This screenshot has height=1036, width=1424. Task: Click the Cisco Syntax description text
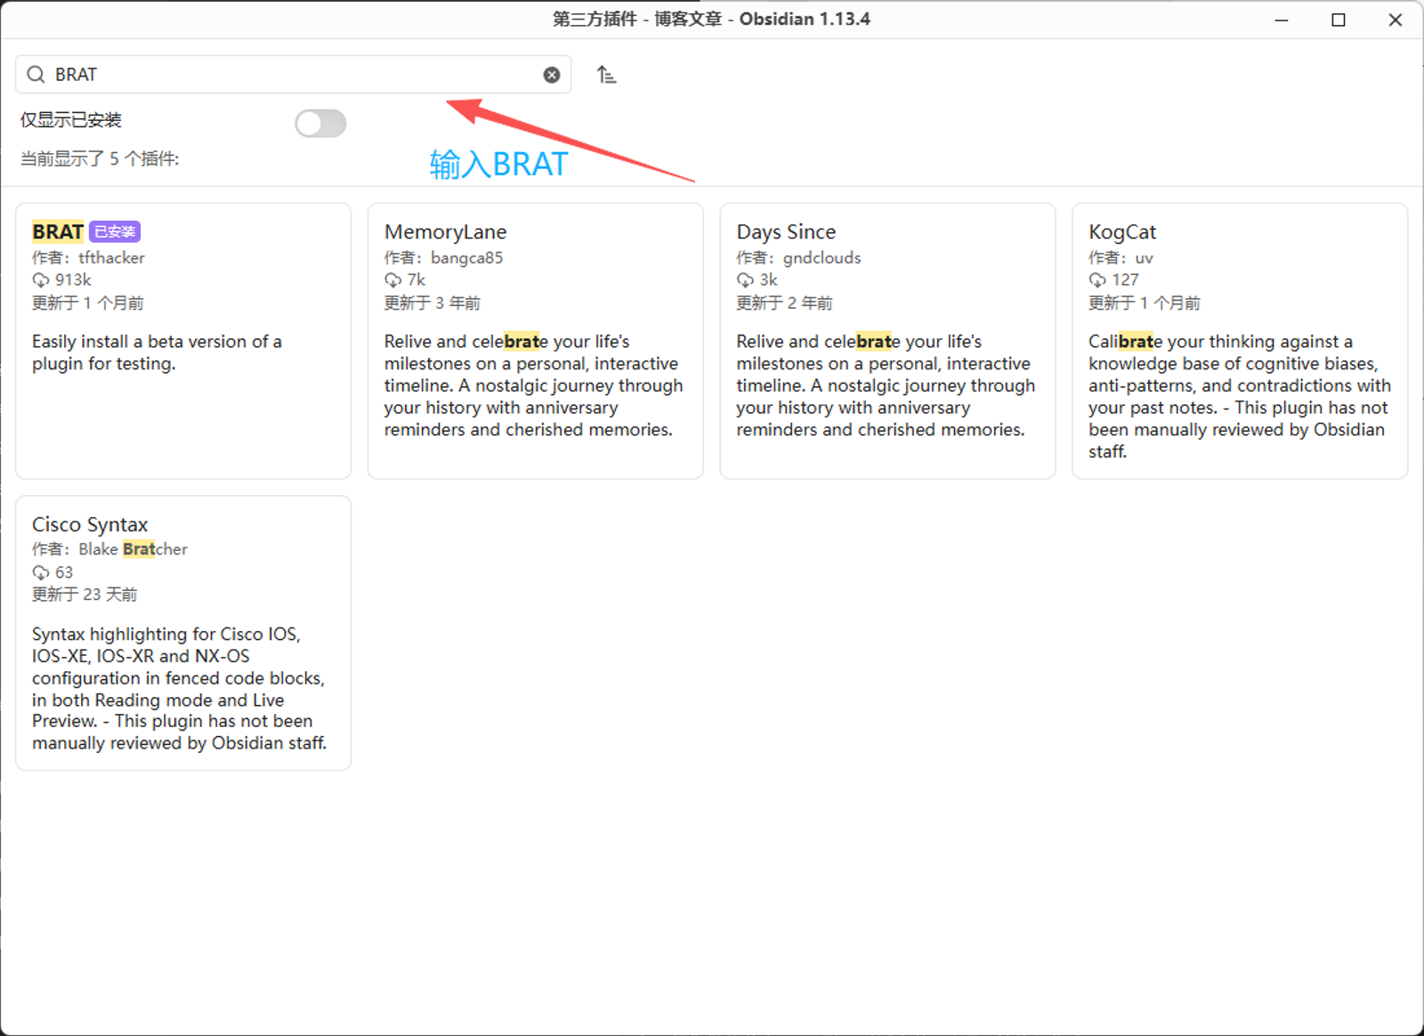point(179,688)
